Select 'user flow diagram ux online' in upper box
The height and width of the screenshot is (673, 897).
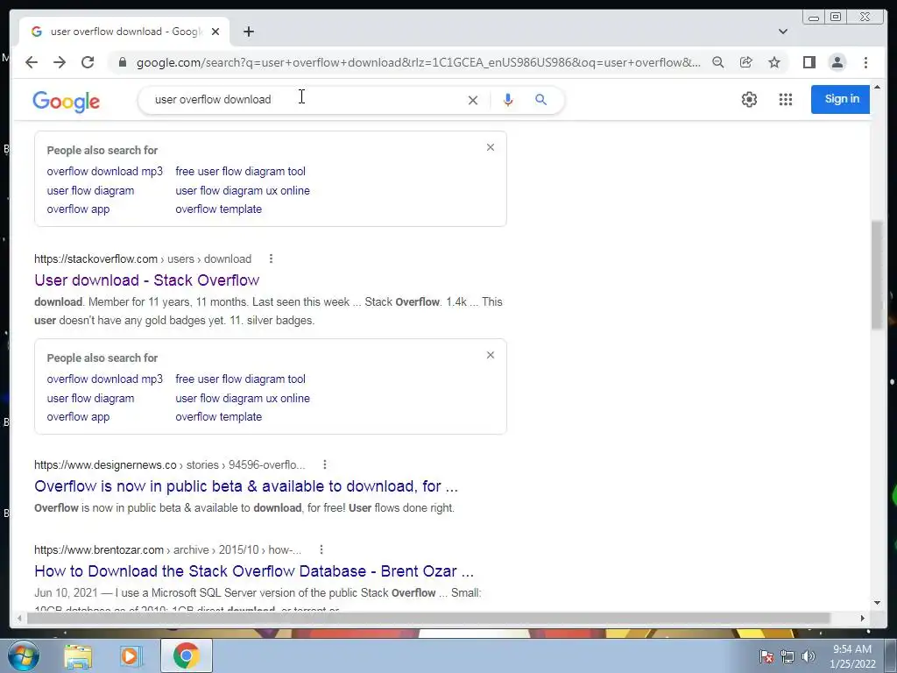click(243, 190)
